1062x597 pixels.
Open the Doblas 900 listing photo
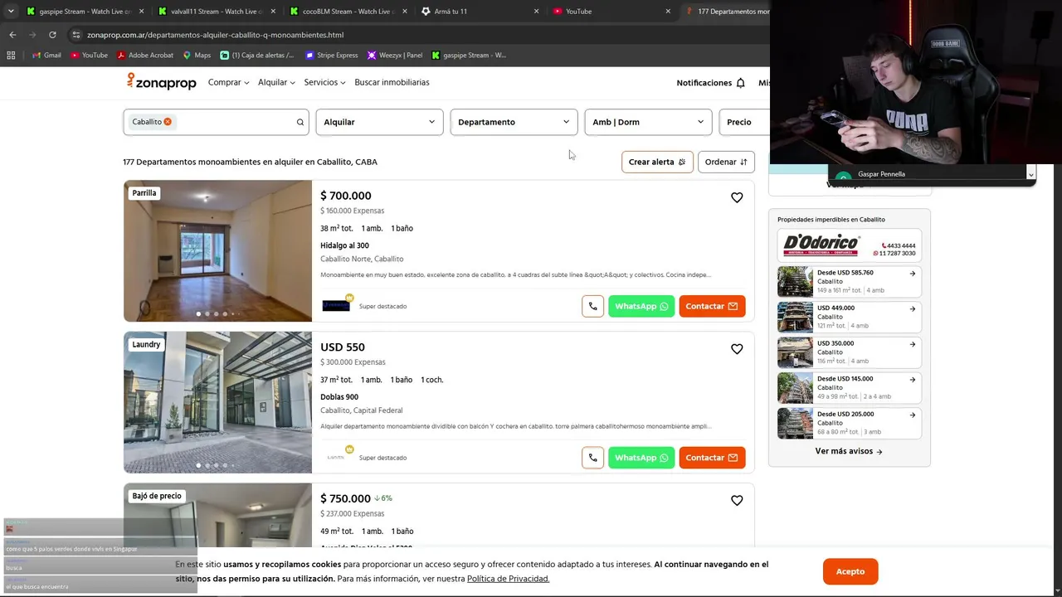tap(217, 402)
